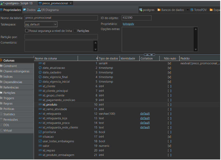Click the TotvsPDV database breadcrumb
The image size is (221, 160).
(199, 10)
